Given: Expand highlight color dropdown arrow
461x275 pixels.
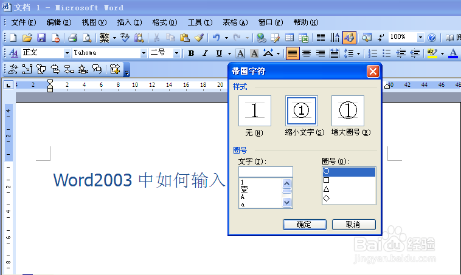Looking at the screenshot, I should pos(442,53).
